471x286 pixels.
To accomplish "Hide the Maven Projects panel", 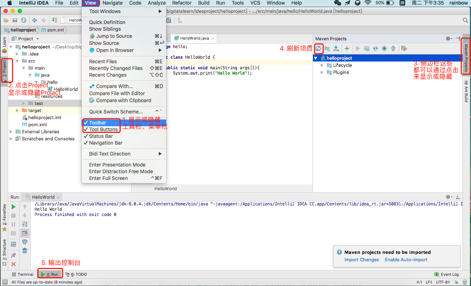I will [458, 39].
